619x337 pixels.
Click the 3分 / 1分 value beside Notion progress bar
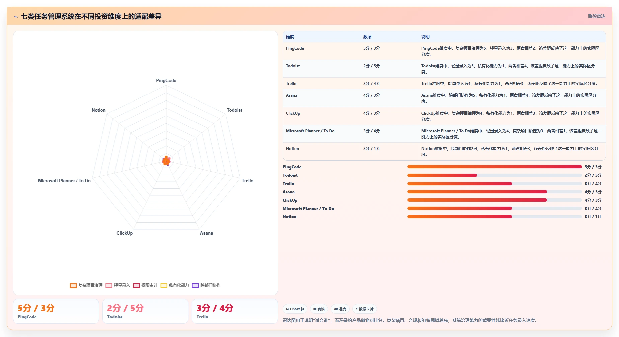[x=593, y=217]
